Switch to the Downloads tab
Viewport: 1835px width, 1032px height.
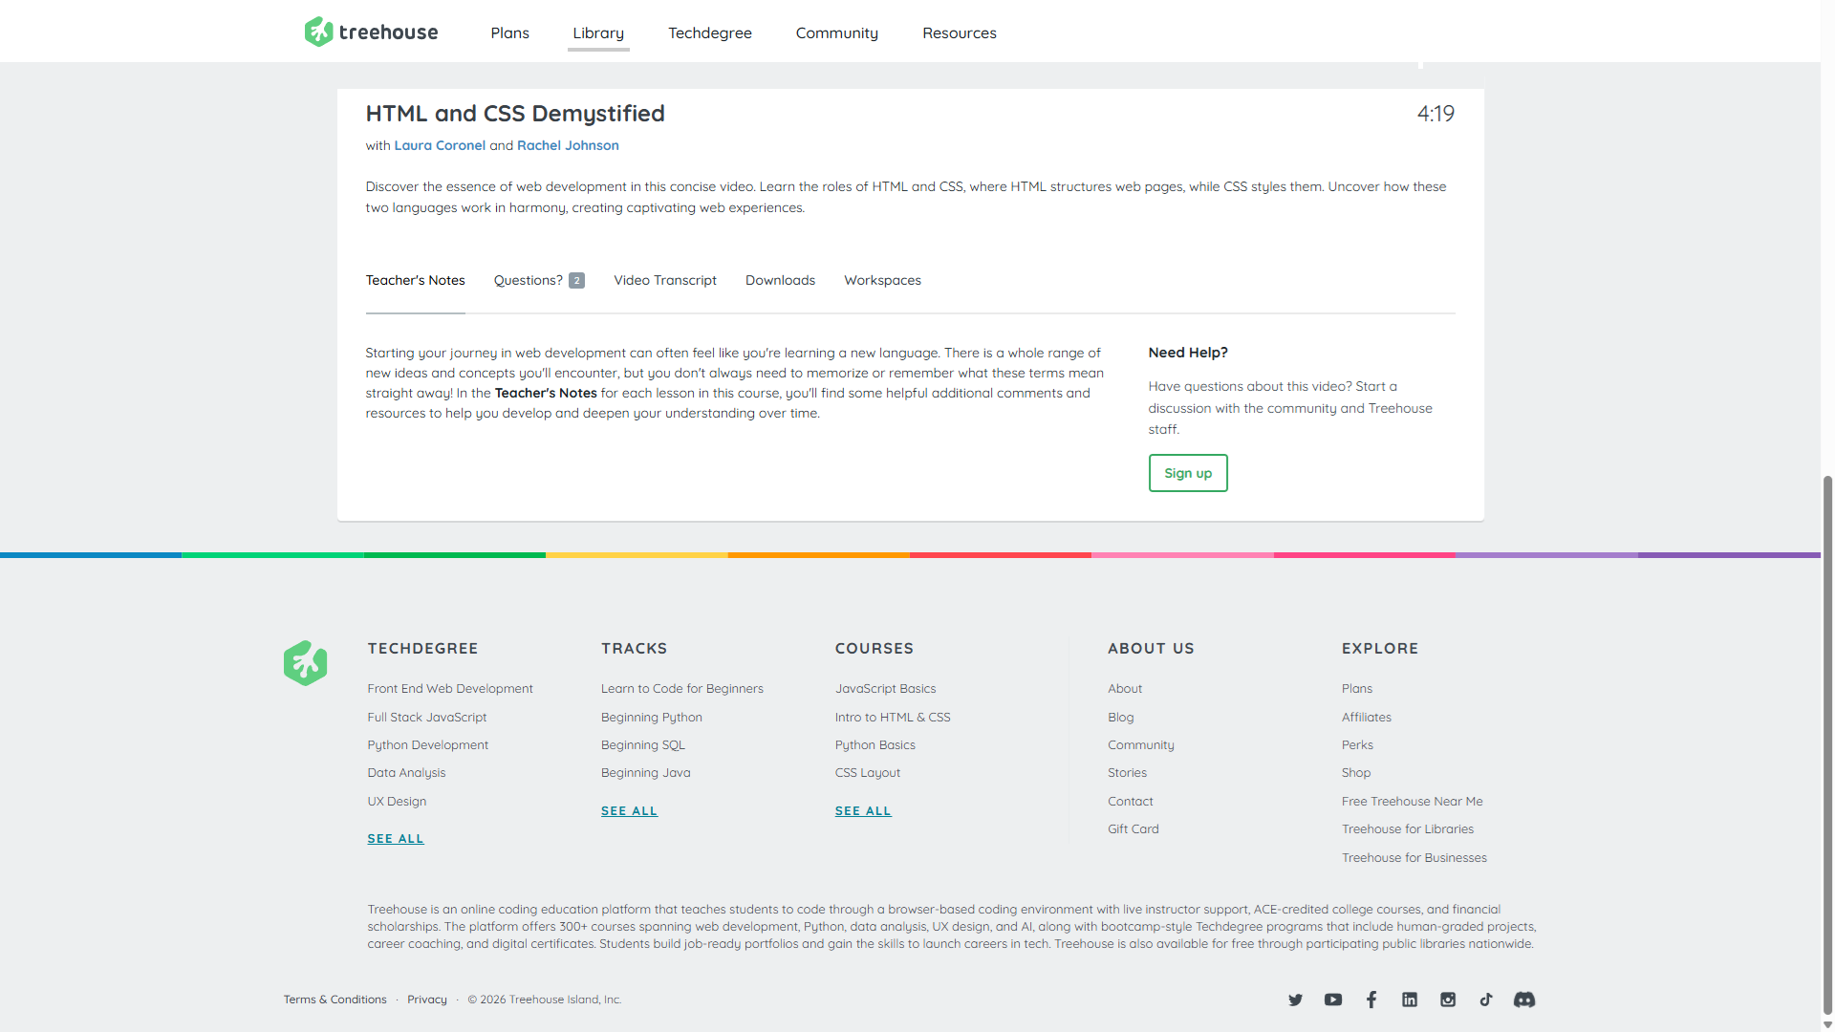pos(781,280)
